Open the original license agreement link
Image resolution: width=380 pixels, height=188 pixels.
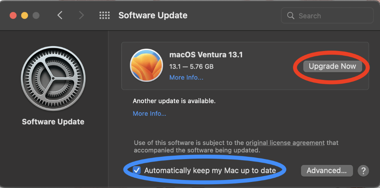[285, 143]
